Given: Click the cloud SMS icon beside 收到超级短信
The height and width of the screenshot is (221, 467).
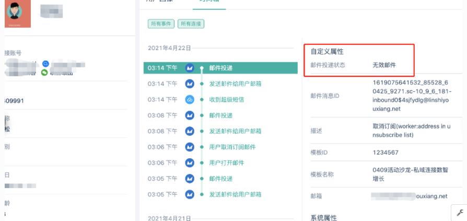Looking at the screenshot, I should pos(190,100).
